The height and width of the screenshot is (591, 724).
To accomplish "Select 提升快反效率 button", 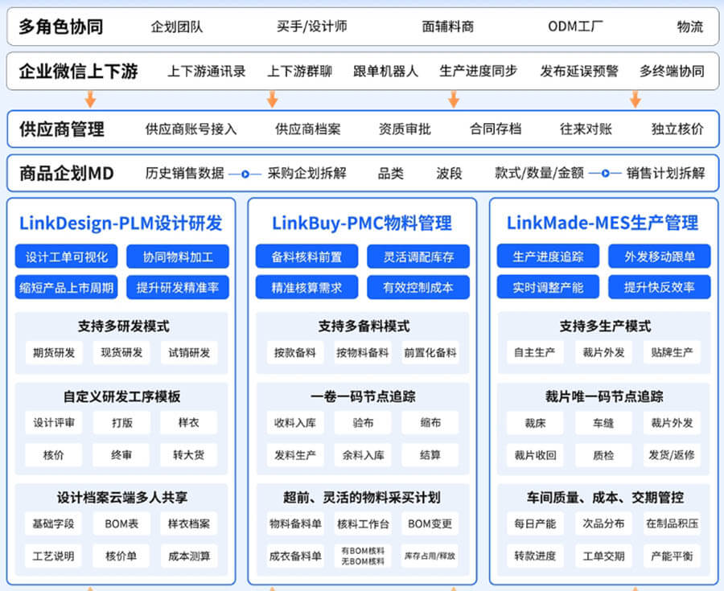I will 660,287.
